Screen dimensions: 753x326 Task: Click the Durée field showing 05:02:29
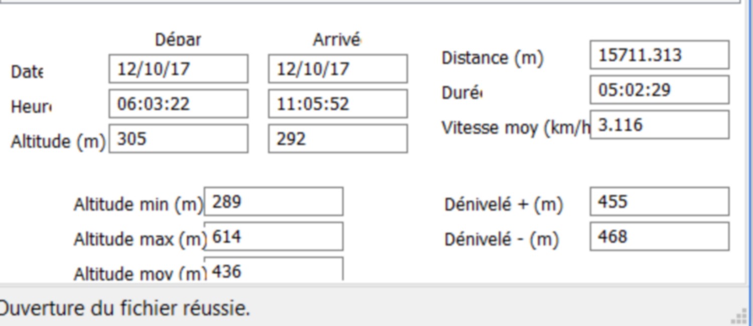[x=660, y=90]
